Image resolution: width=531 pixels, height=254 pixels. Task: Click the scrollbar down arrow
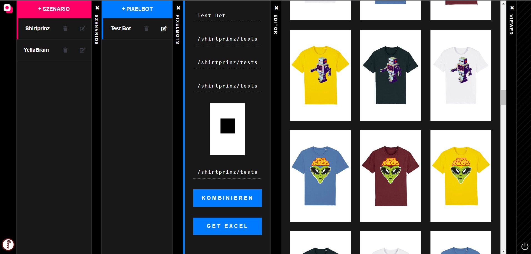pyautogui.click(x=503, y=251)
